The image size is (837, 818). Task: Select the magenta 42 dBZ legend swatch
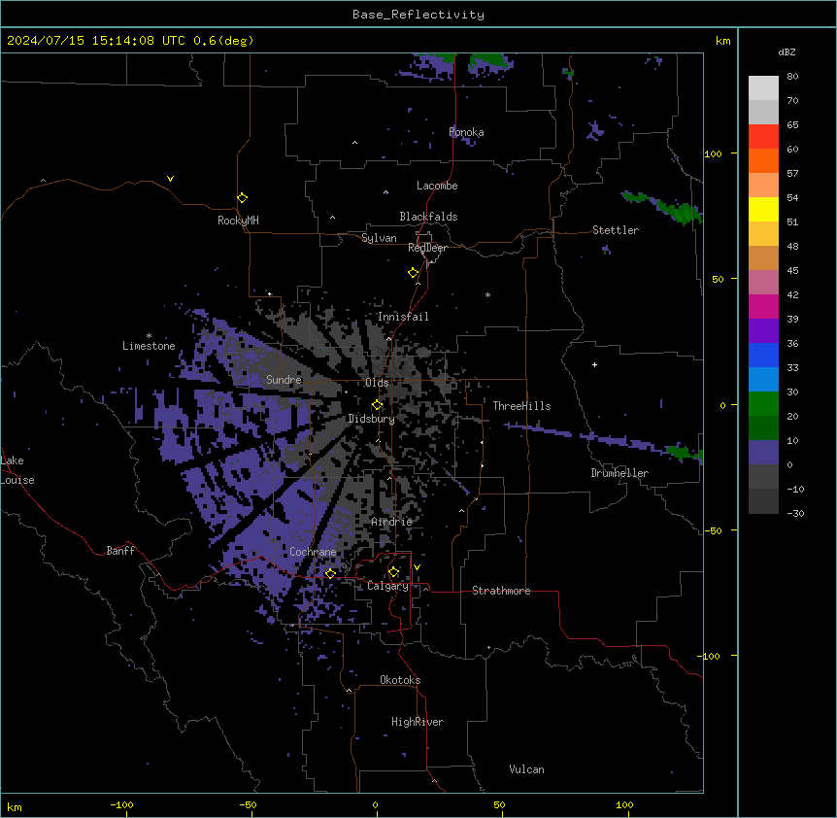pyautogui.click(x=763, y=306)
